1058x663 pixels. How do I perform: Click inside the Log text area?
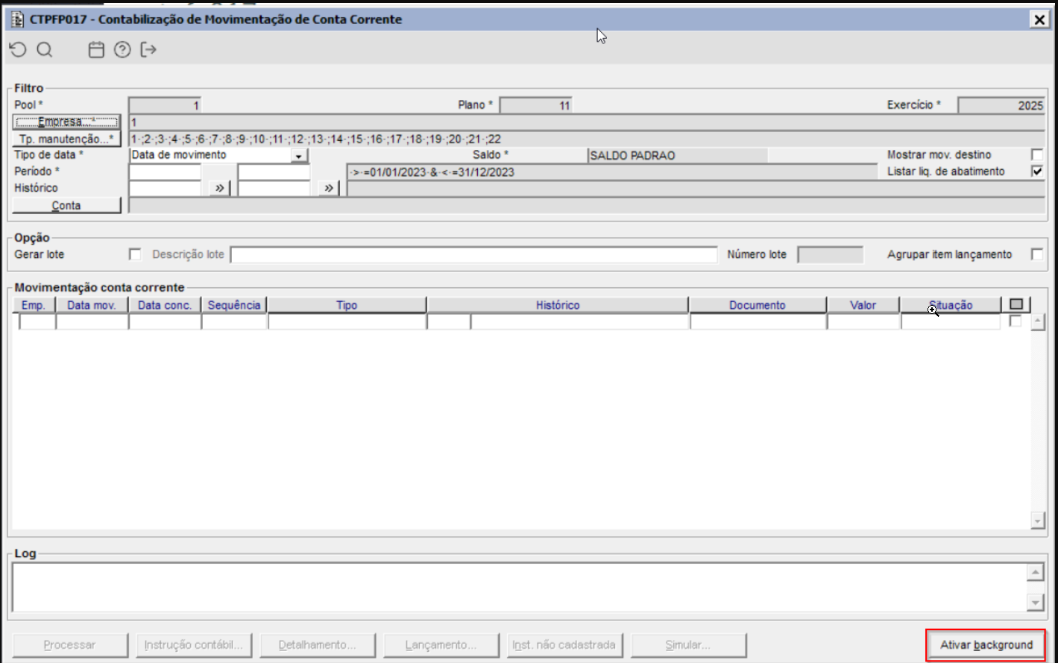point(519,587)
